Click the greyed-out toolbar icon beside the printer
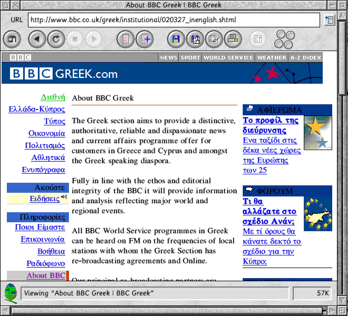348x316 pixels. click(258, 39)
